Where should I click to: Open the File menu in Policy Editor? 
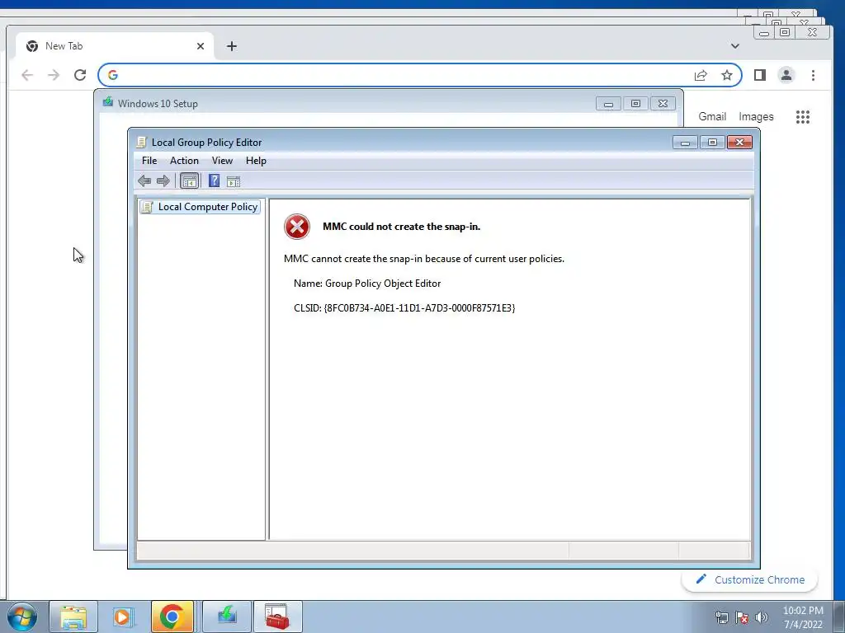149,161
